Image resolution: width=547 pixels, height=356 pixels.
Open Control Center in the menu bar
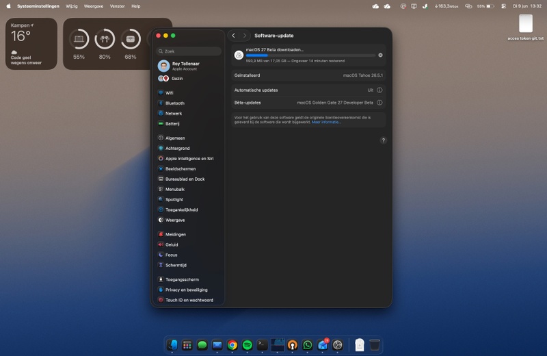(x=503, y=6)
